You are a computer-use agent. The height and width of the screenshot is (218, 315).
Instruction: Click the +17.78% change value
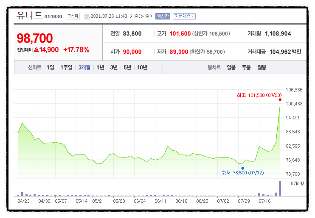point(76,50)
